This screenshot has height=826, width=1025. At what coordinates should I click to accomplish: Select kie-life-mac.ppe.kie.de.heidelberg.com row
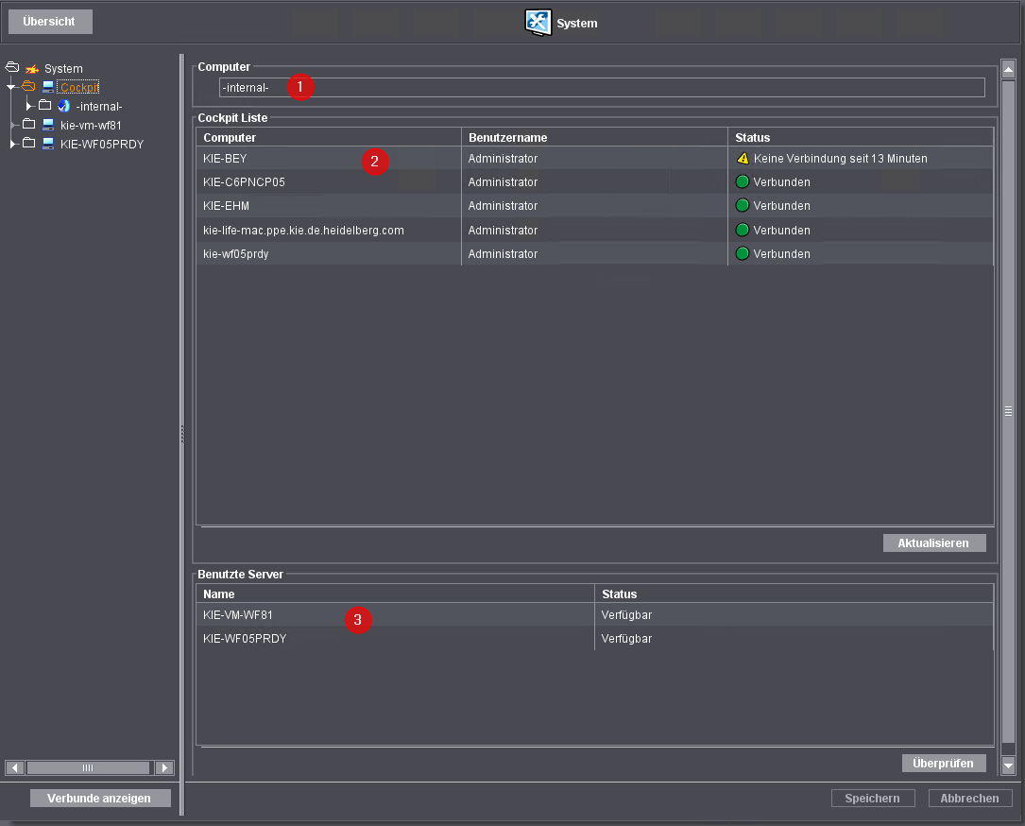click(x=595, y=231)
